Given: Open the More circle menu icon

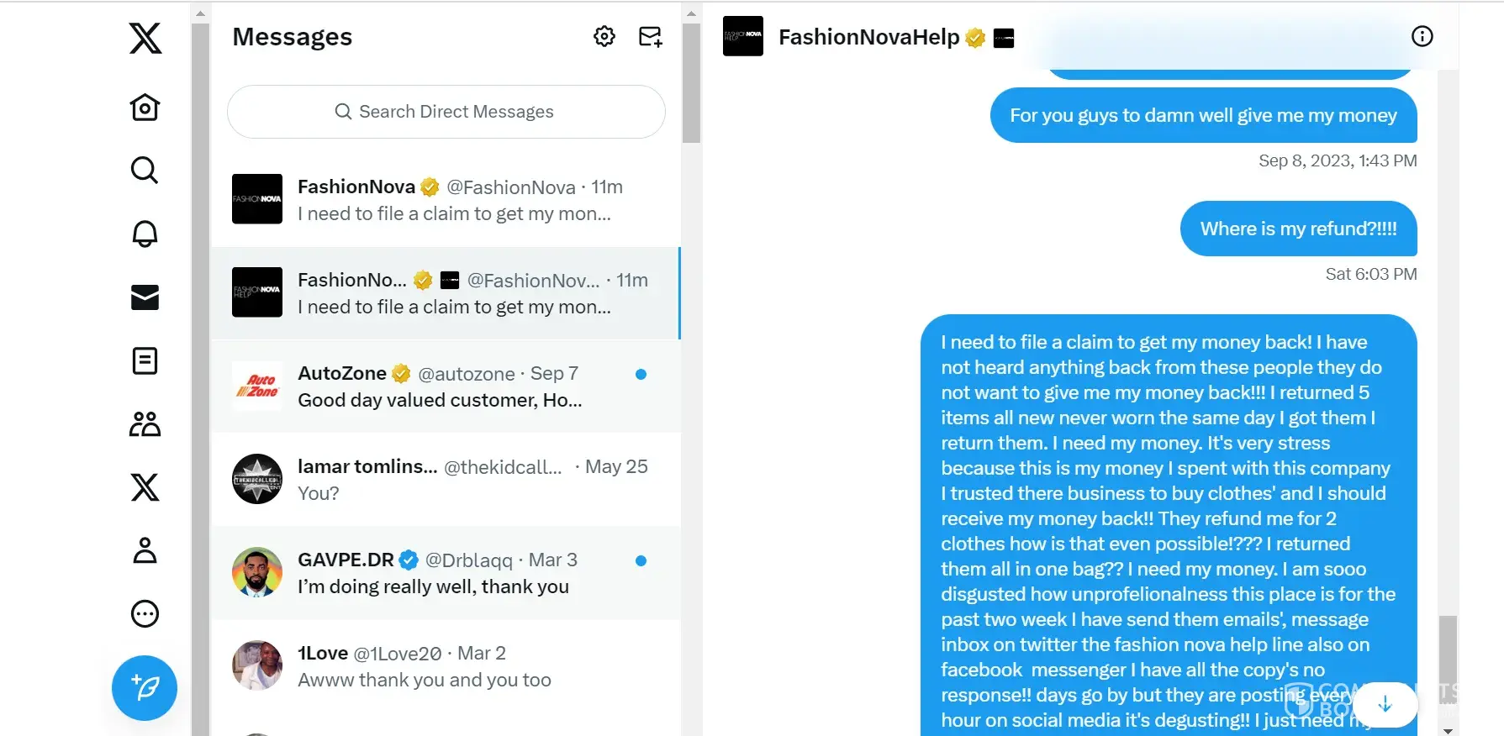Looking at the screenshot, I should 145,614.
